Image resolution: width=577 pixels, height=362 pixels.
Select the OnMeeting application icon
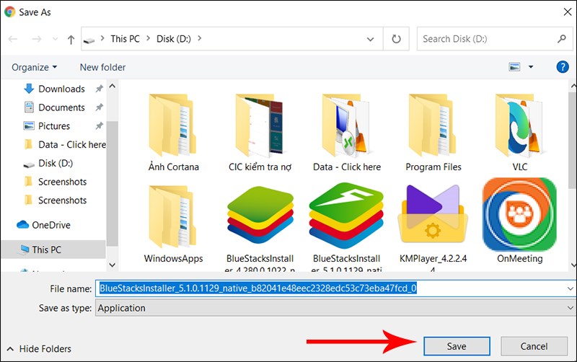519,214
